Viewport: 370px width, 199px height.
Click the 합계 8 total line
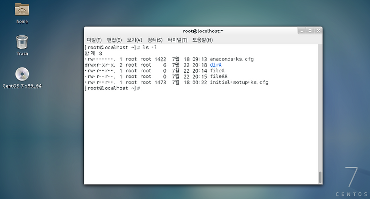[x=94, y=53]
